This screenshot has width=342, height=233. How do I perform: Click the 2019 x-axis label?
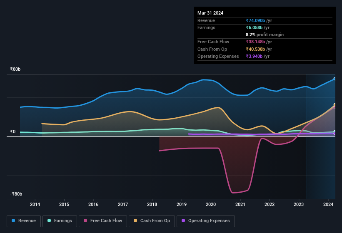pyautogui.click(x=182, y=204)
